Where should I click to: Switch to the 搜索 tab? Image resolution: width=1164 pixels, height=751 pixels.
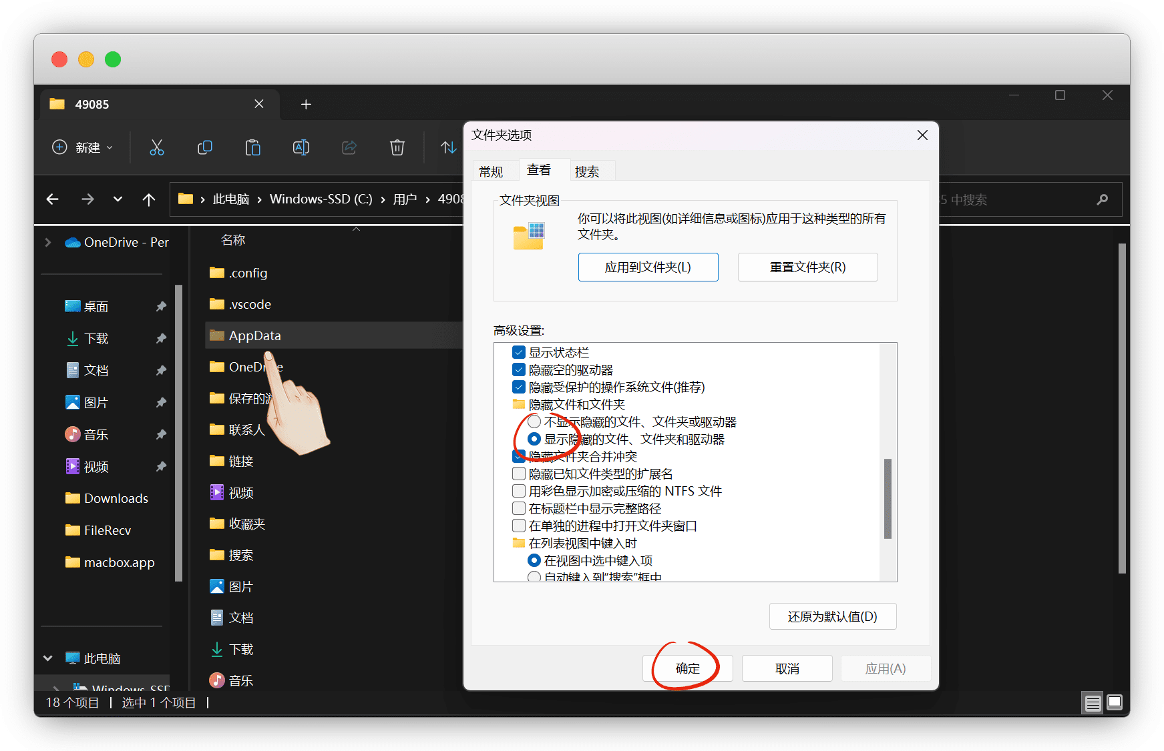click(587, 171)
